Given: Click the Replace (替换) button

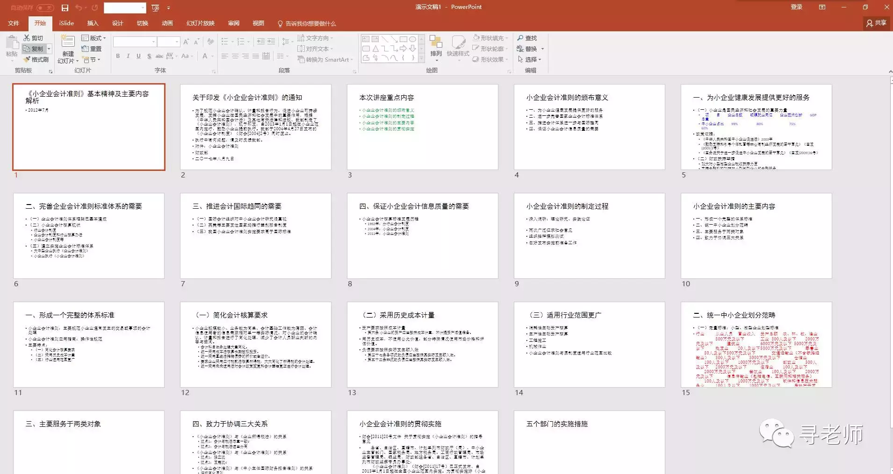Looking at the screenshot, I should pos(531,49).
